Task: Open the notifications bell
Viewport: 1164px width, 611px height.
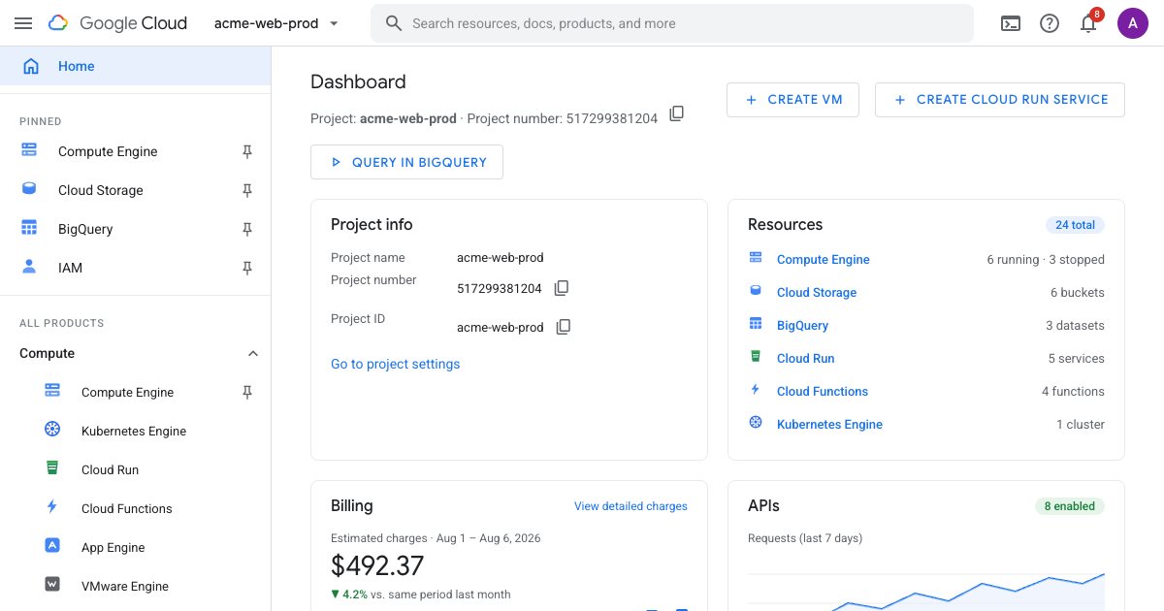Action: tap(1088, 23)
